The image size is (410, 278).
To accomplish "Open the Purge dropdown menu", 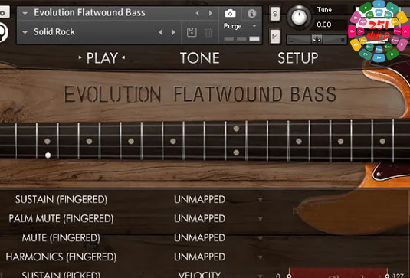I will 254,25.
